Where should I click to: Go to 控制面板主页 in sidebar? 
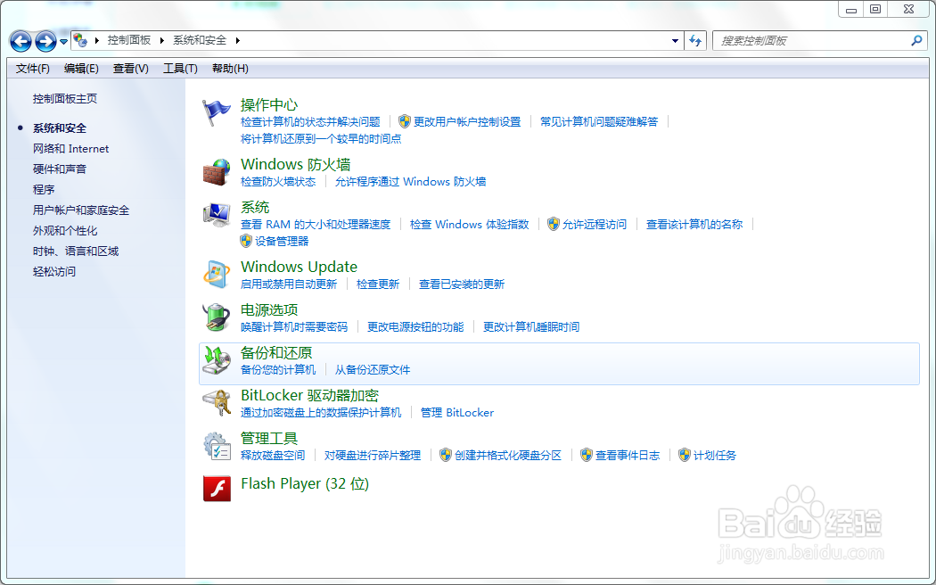click(x=64, y=98)
